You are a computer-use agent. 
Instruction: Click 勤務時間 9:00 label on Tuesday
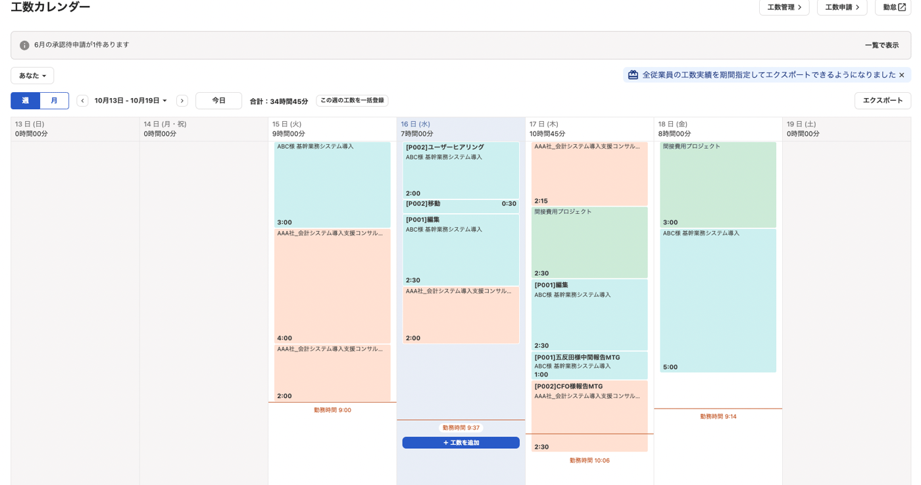click(x=332, y=410)
